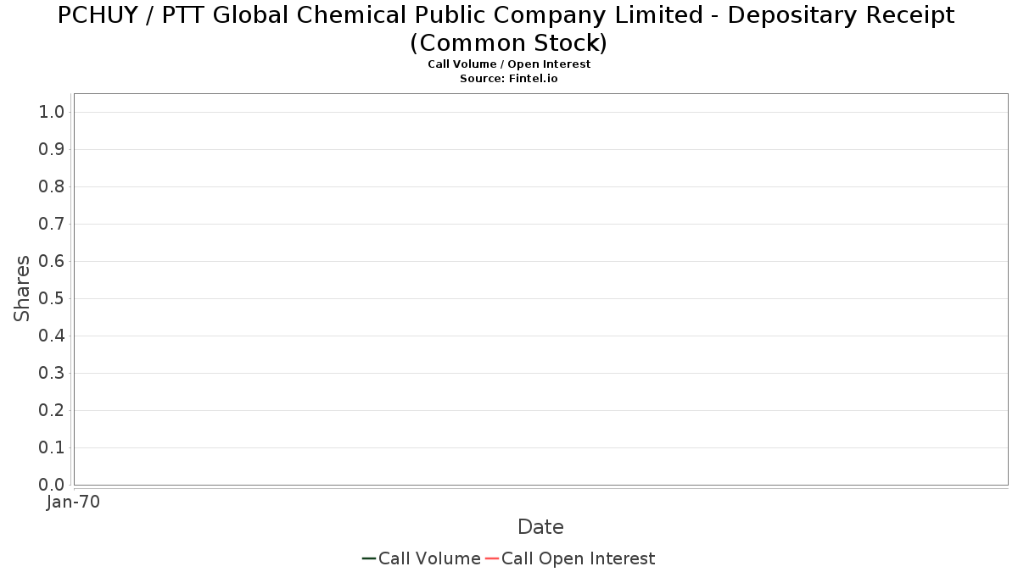Viewport: 1018px width, 572px height.
Task: Select the 0.7 y-axis tick label
Action: 52,225
